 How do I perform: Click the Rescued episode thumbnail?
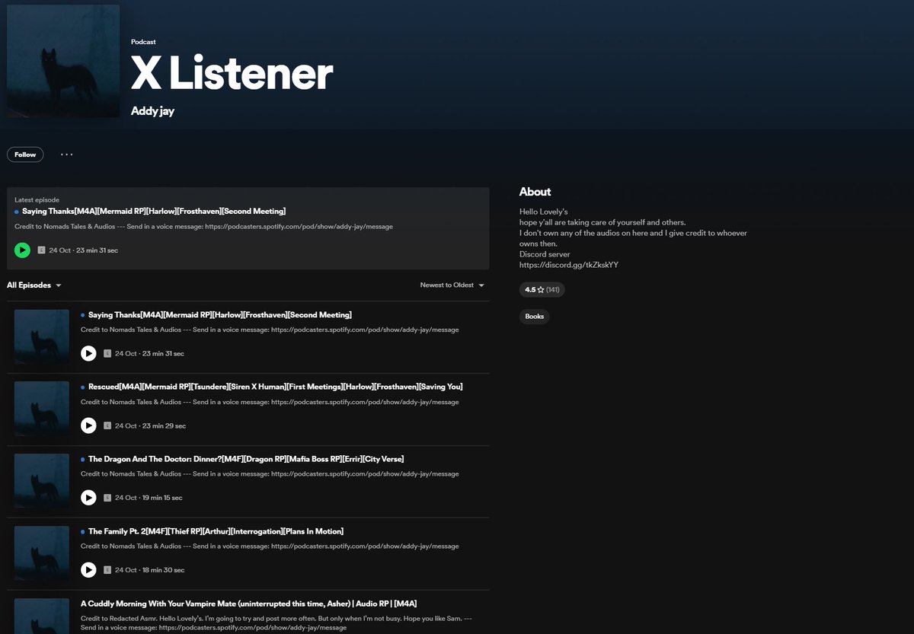coord(42,409)
